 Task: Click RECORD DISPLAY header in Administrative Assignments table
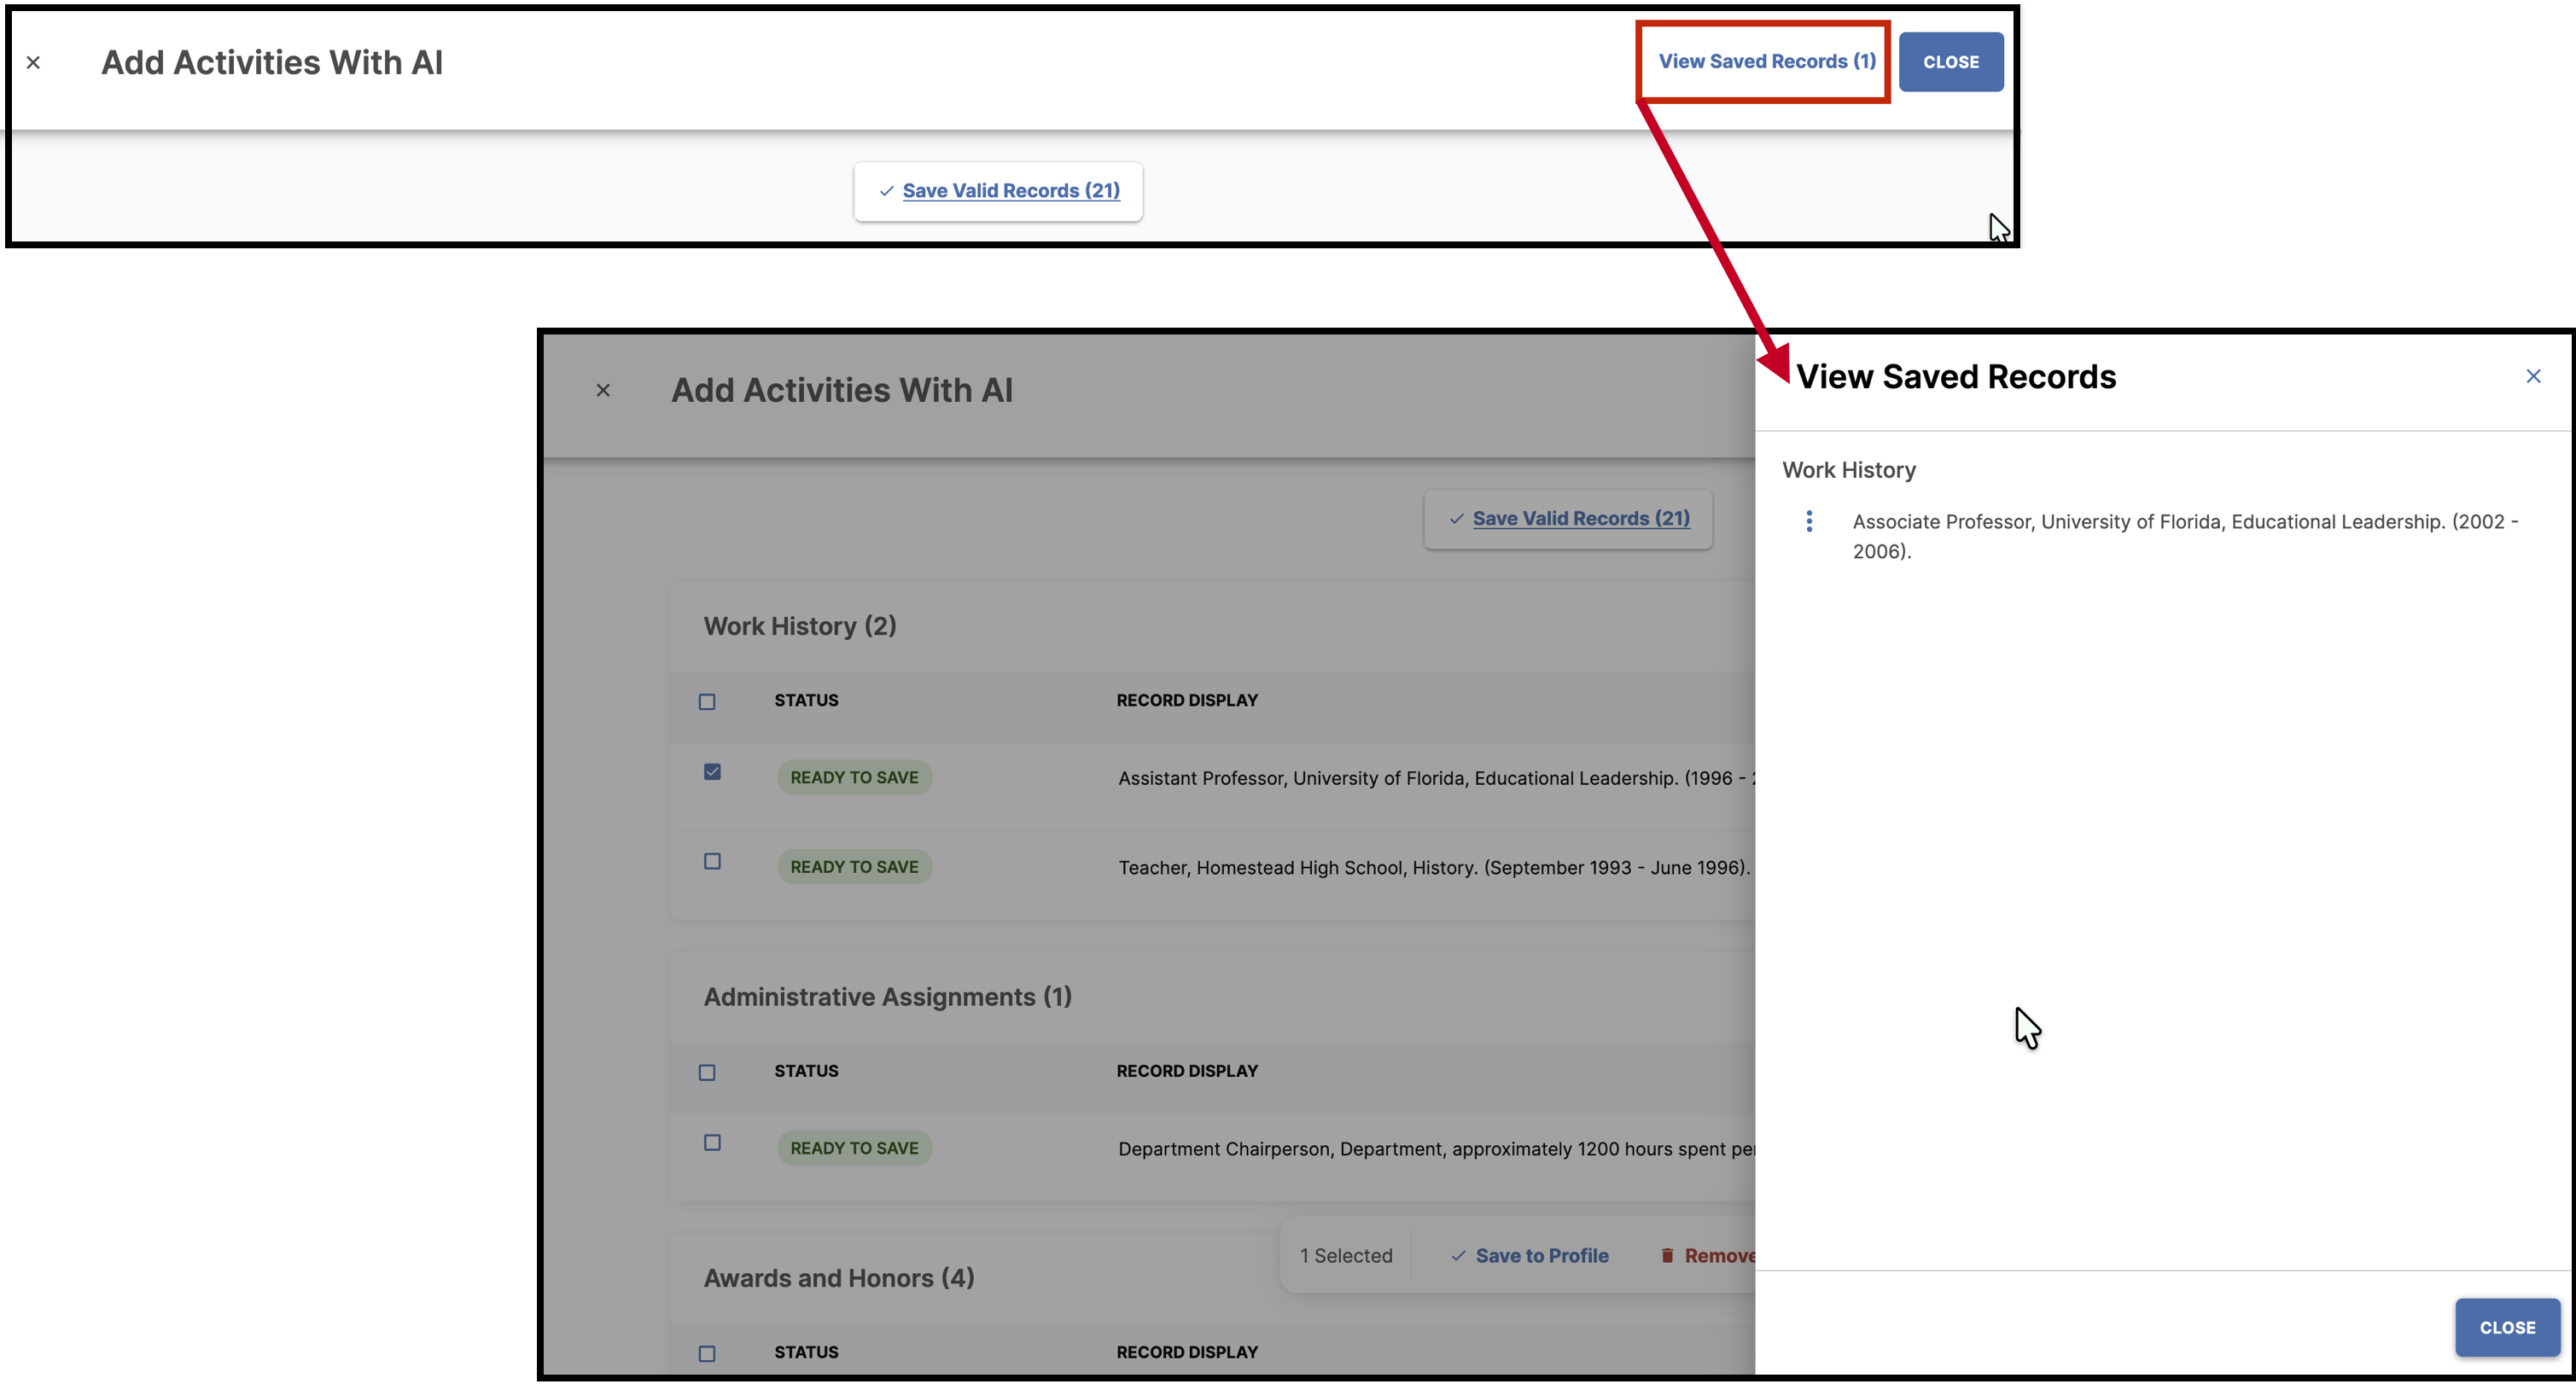[1187, 1070]
